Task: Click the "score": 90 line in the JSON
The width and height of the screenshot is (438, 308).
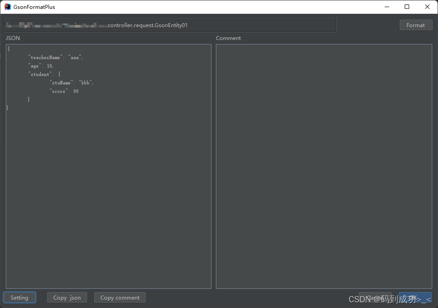Action: [x=63, y=91]
